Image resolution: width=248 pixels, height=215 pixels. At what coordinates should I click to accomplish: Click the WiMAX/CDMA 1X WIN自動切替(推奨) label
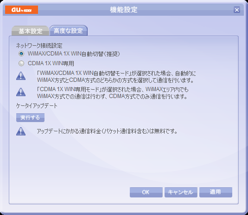[x=74, y=54]
